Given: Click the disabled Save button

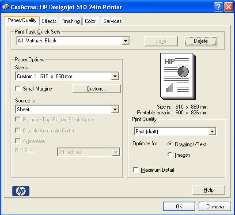Looking at the screenshot, I should [161, 41].
